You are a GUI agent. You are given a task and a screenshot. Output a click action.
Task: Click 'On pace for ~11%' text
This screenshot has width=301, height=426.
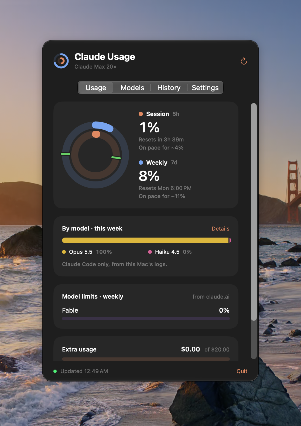(x=162, y=196)
